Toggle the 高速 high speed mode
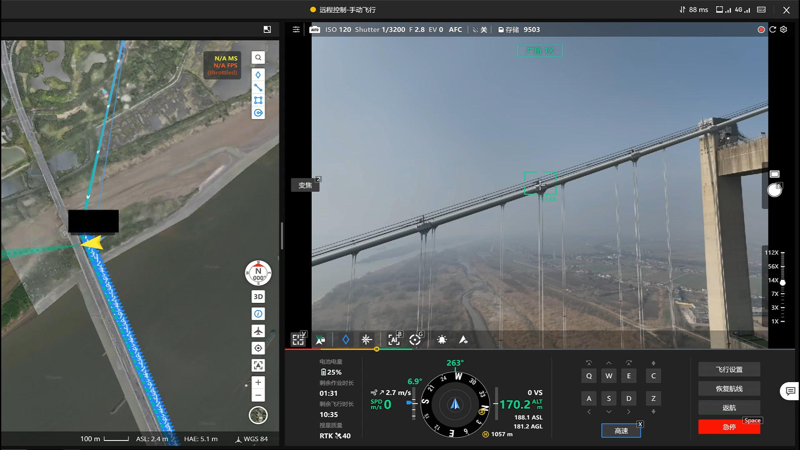800x450 pixels. (621, 431)
